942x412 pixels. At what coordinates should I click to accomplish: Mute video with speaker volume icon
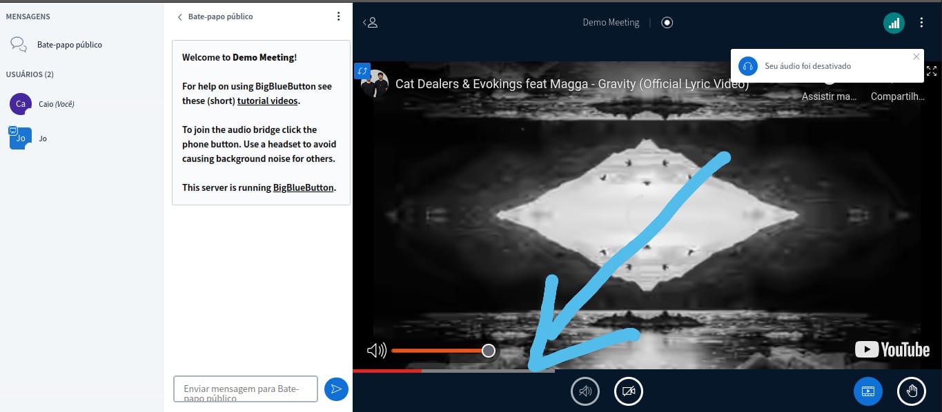click(x=376, y=351)
